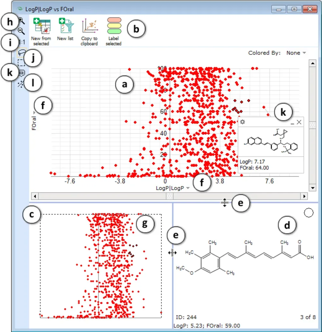Viewport: 322px width, 332px height.
Task: Open settings gear on the structure popup
Action: pos(243,122)
